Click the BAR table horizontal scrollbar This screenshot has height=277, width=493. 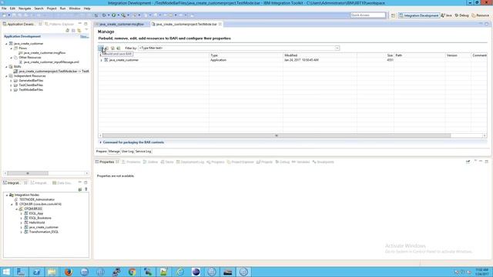tap(277, 135)
